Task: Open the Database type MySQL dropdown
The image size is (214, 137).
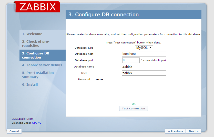Action: click(144, 48)
